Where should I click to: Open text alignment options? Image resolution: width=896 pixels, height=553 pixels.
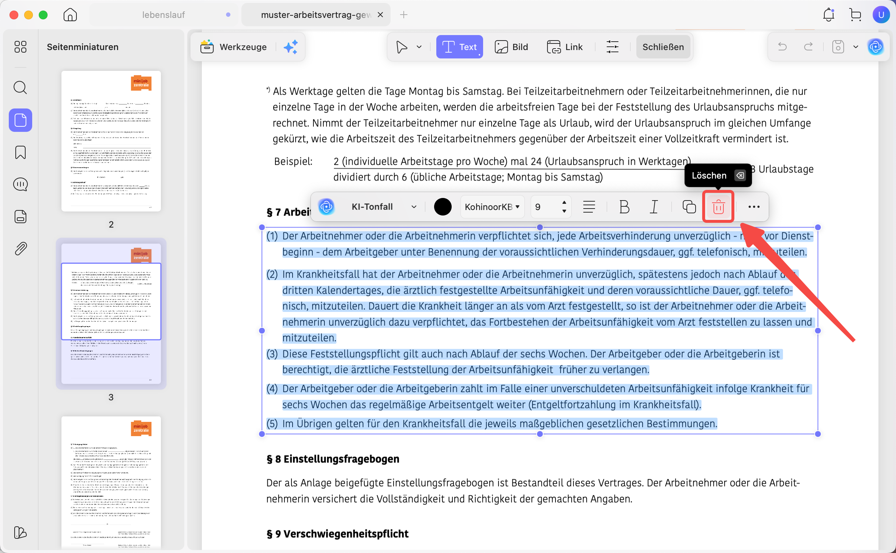tap(589, 207)
